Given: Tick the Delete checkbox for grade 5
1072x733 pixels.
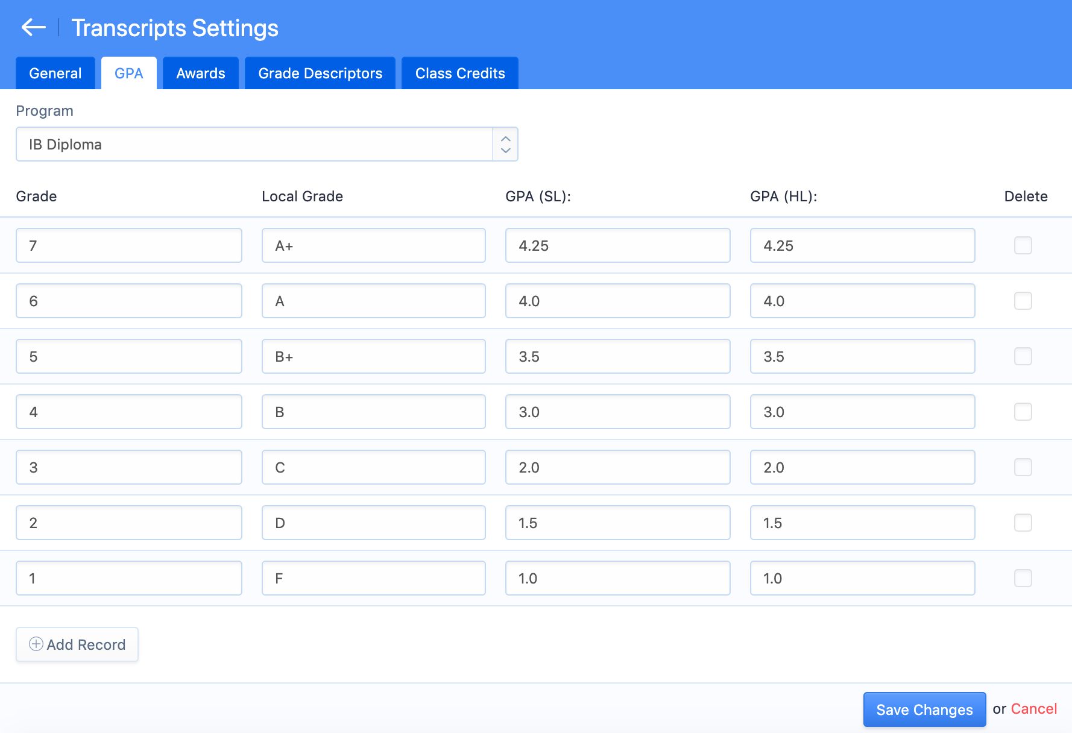Looking at the screenshot, I should pyautogui.click(x=1023, y=356).
